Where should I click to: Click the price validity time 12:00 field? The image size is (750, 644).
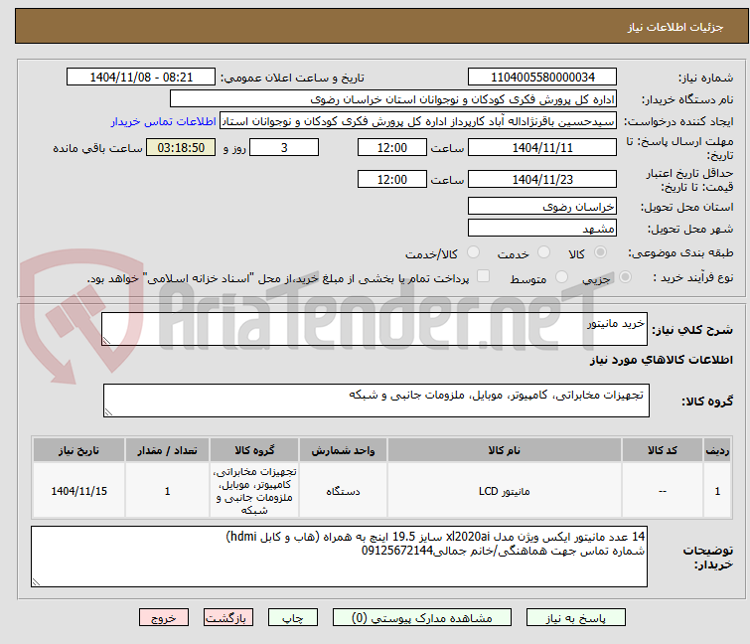click(391, 179)
